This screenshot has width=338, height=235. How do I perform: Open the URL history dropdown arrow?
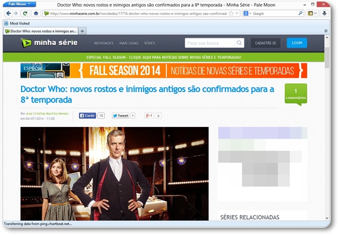pyautogui.click(x=237, y=14)
